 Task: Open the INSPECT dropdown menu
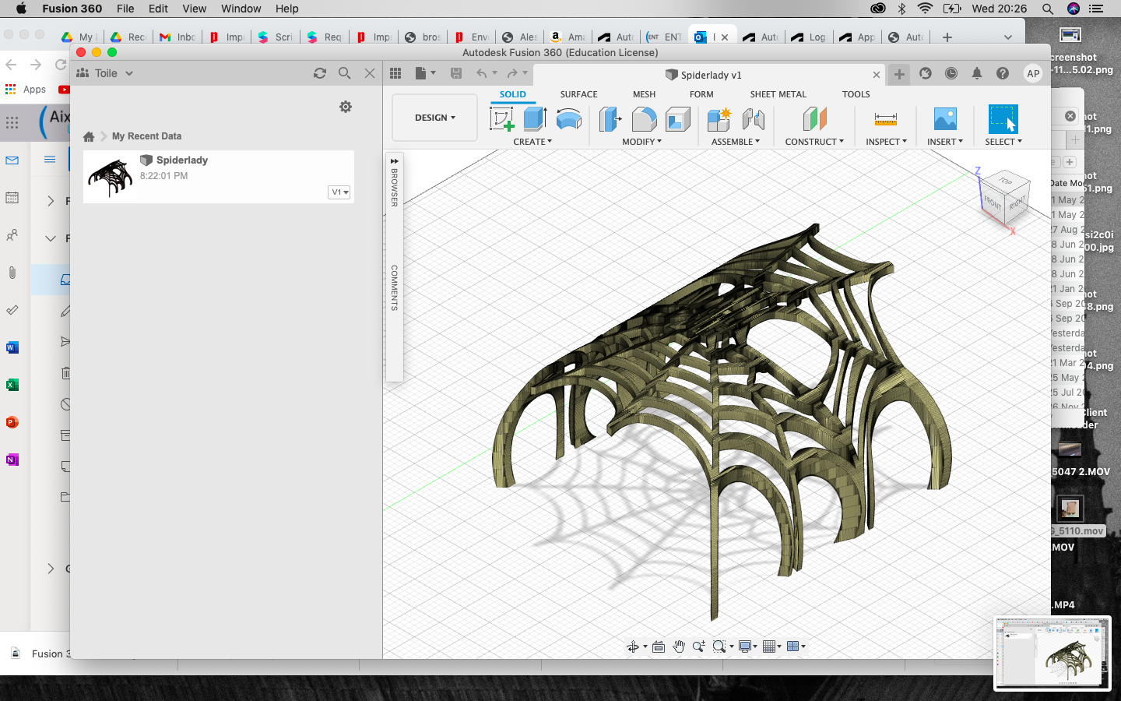pyautogui.click(x=886, y=142)
